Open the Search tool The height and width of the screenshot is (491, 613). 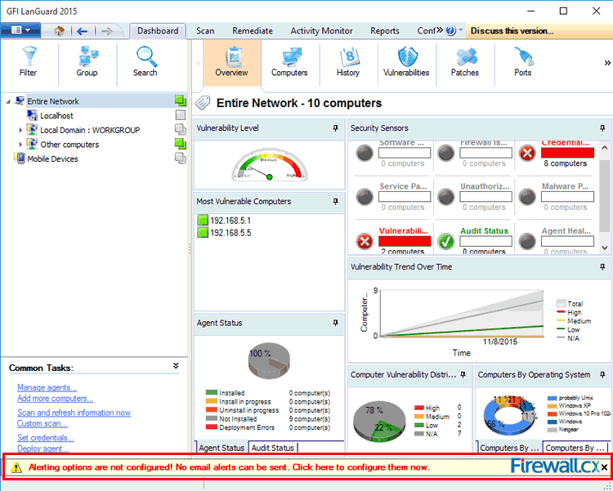[145, 61]
